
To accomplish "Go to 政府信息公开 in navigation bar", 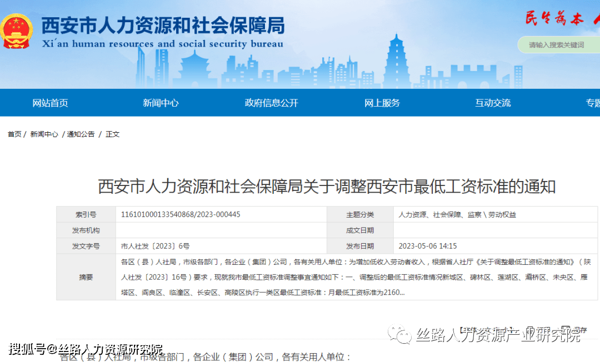I will tap(271, 103).
